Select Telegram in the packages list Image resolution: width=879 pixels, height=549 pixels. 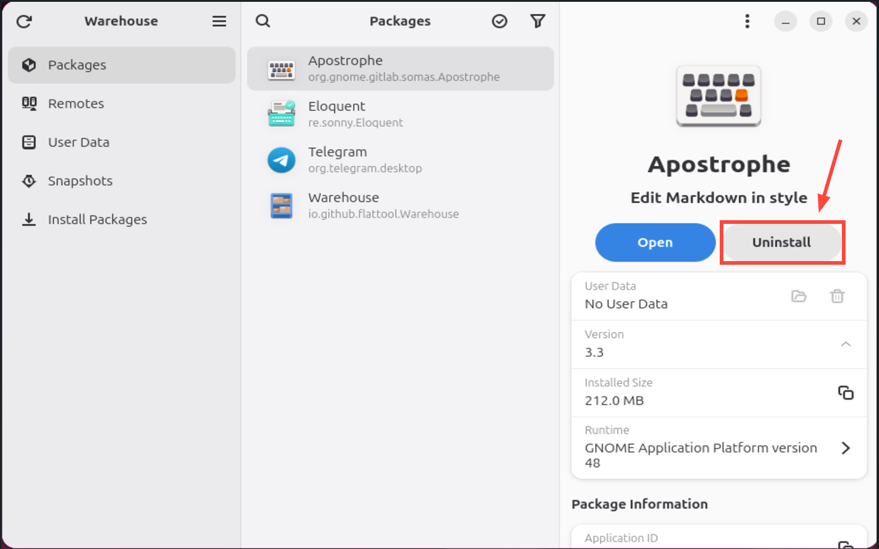pos(400,160)
